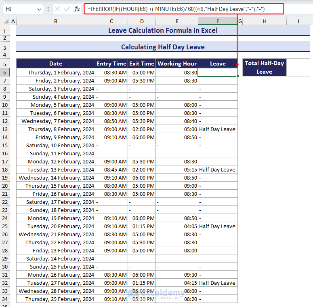Click entry time '08:45 AM' on 13 February
This screenshot has width=313, height=307.
111,170
